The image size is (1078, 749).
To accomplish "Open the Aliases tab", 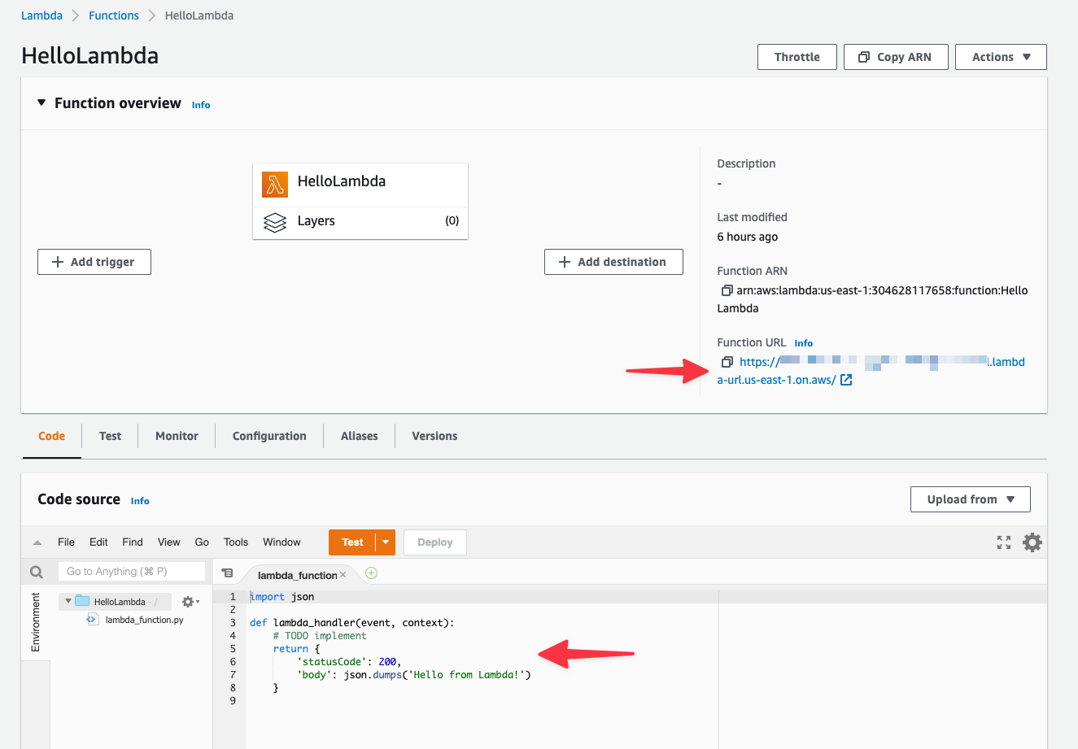I will pyautogui.click(x=359, y=436).
